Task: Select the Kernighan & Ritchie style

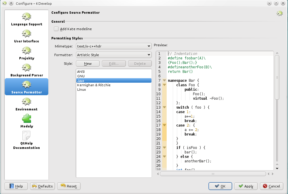Action: pyautogui.click(x=114, y=85)
